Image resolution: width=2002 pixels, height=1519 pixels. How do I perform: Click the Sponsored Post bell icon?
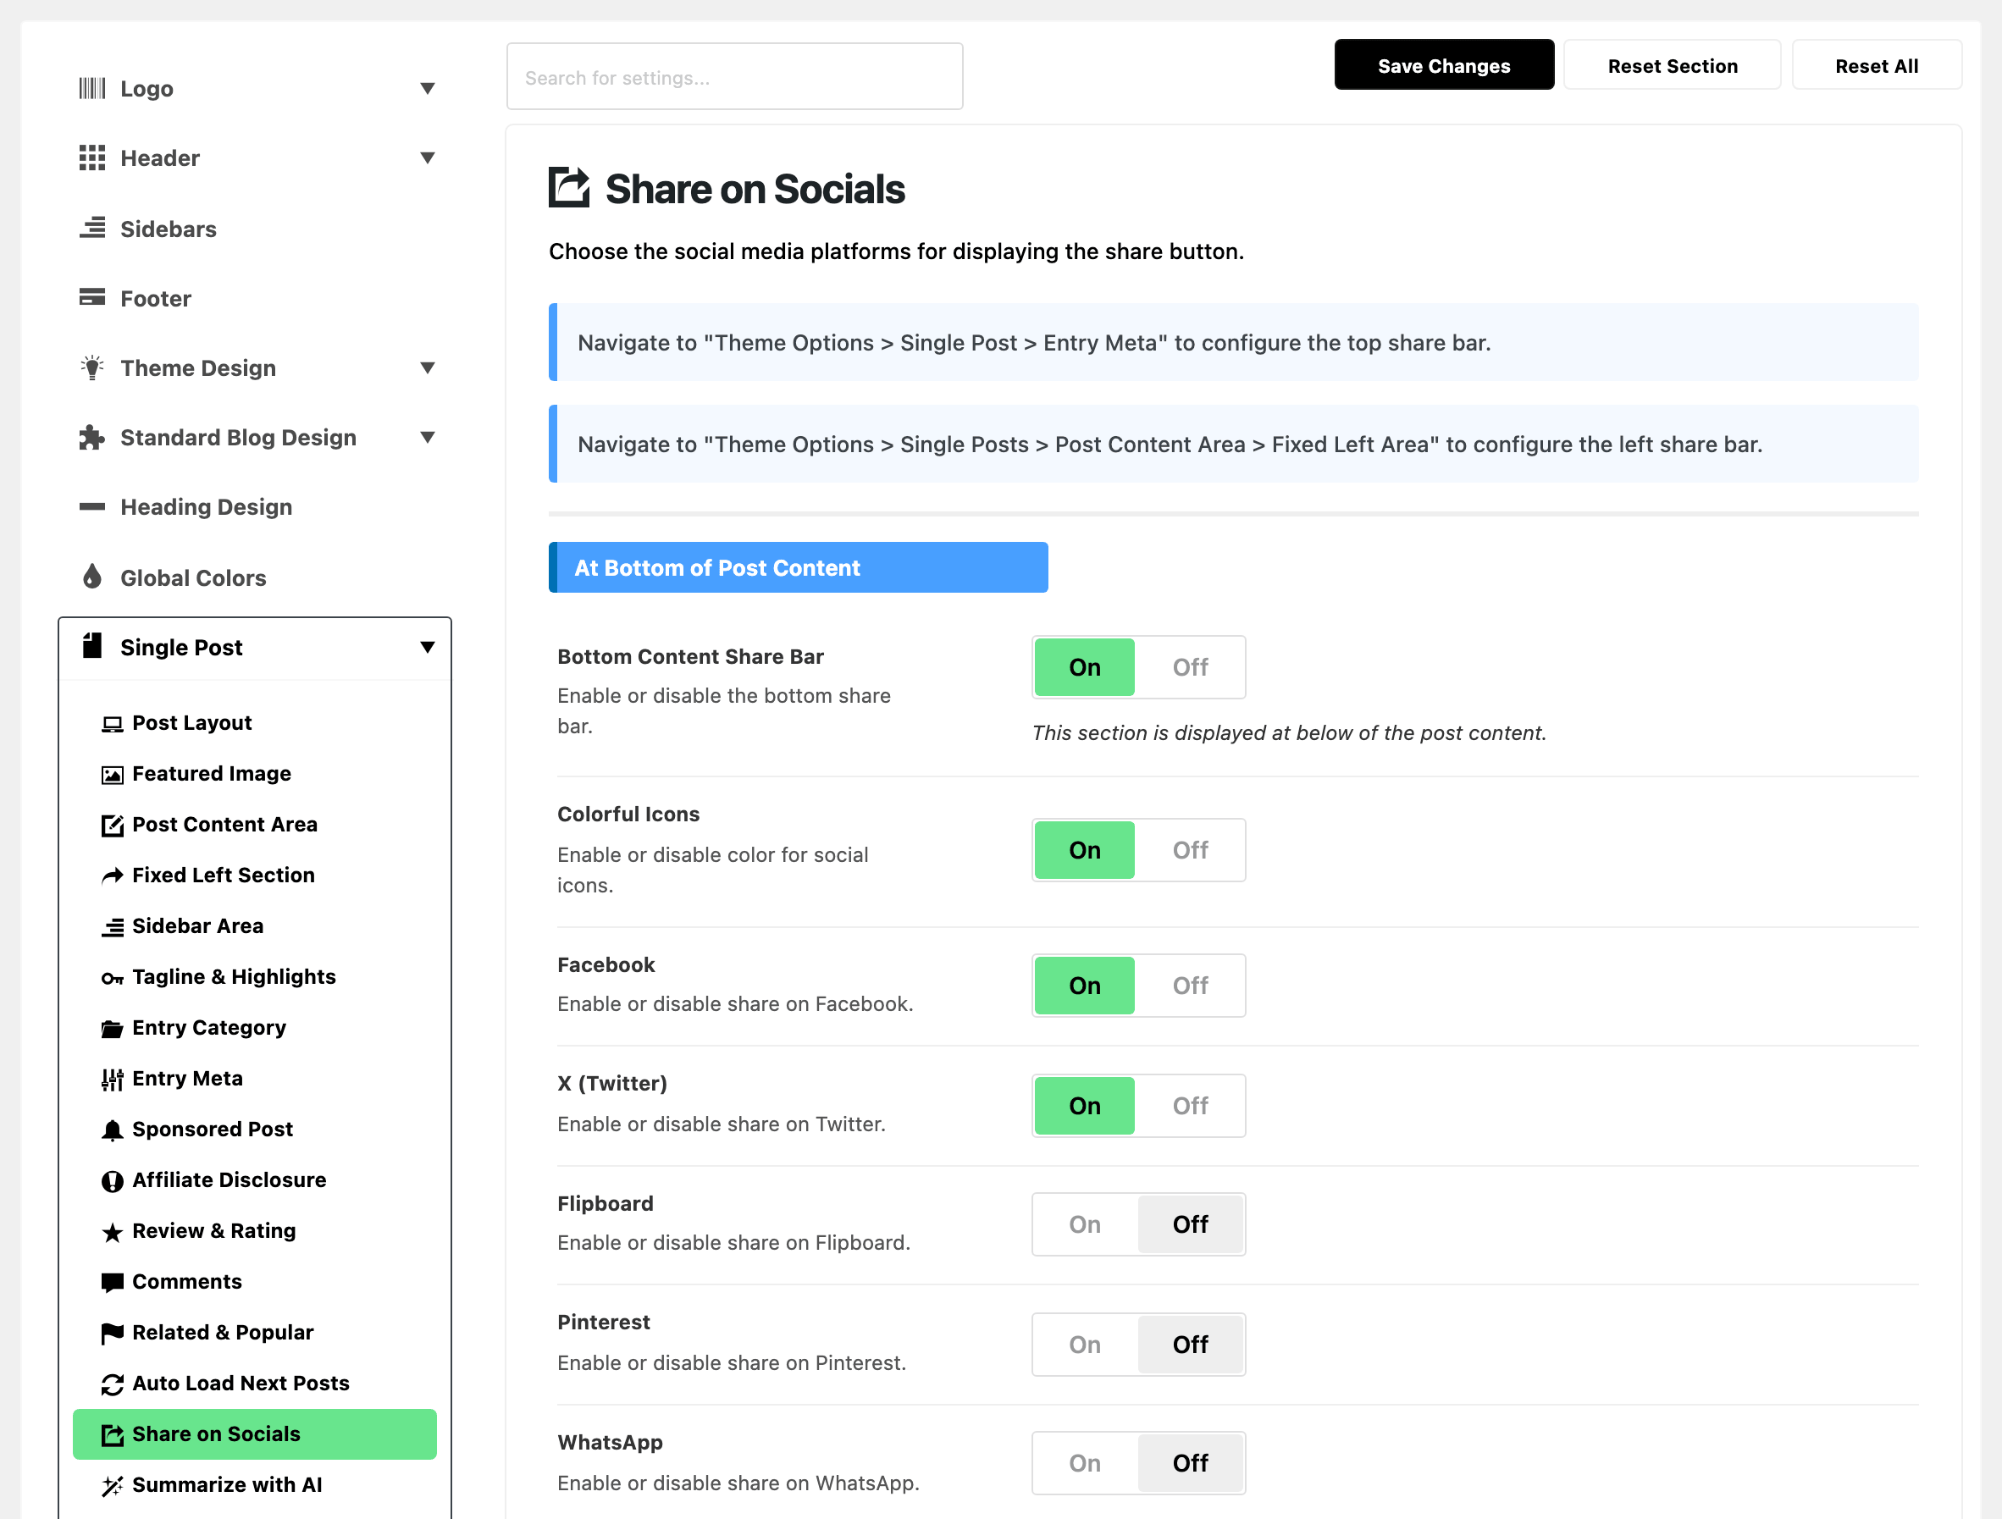coord(113,1130)
